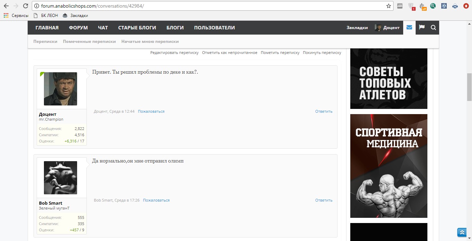The height and width of the screenshot is (241, 472).
Task: Bookmark page with the star icon
Action: (x=388, y=6)
